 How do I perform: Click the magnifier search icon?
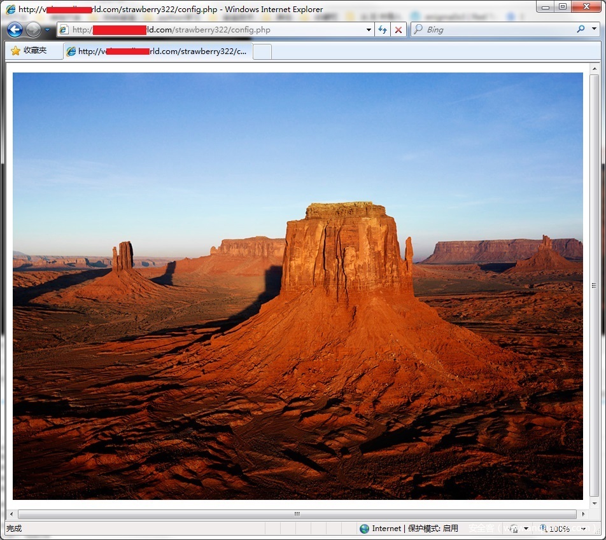[581, 29]
